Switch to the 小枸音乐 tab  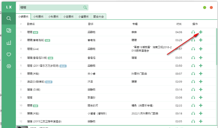38,17
